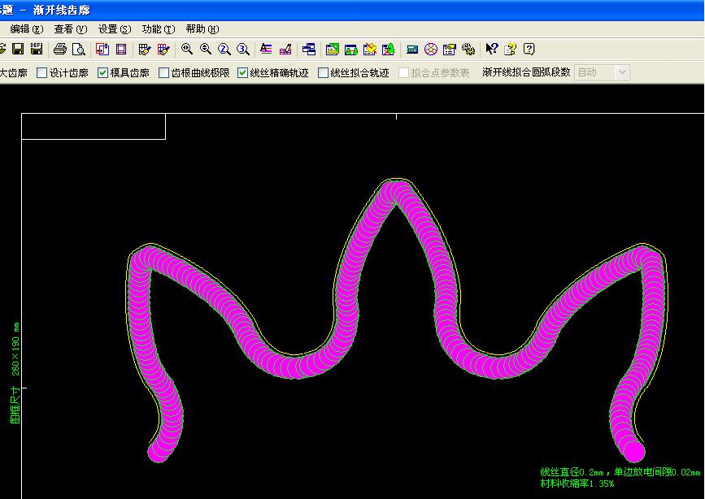Click the 材料收缩率1.35% text
Viewport: 705px width, 499px height.
click(x=577, y=484)
